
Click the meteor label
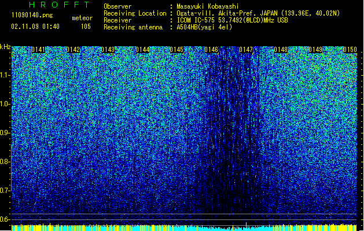pyautogui.click(x=82, y=18)
